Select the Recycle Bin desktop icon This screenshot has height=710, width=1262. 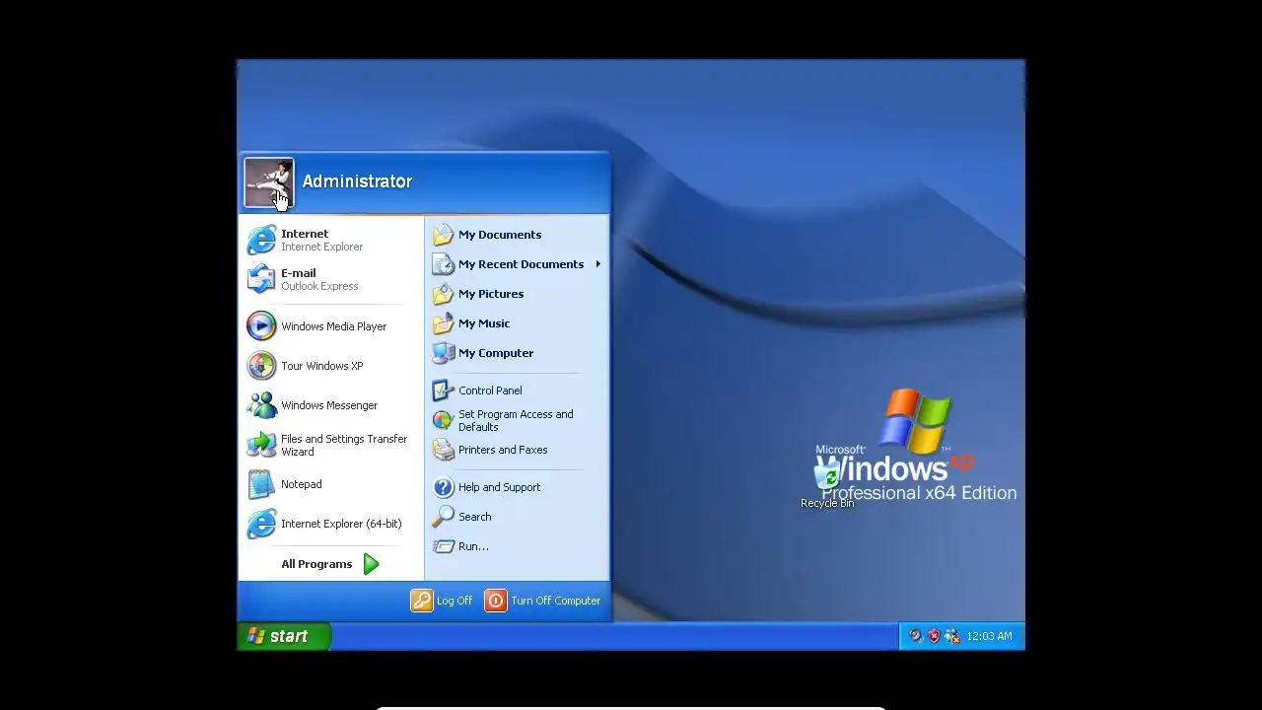(827, 475)
